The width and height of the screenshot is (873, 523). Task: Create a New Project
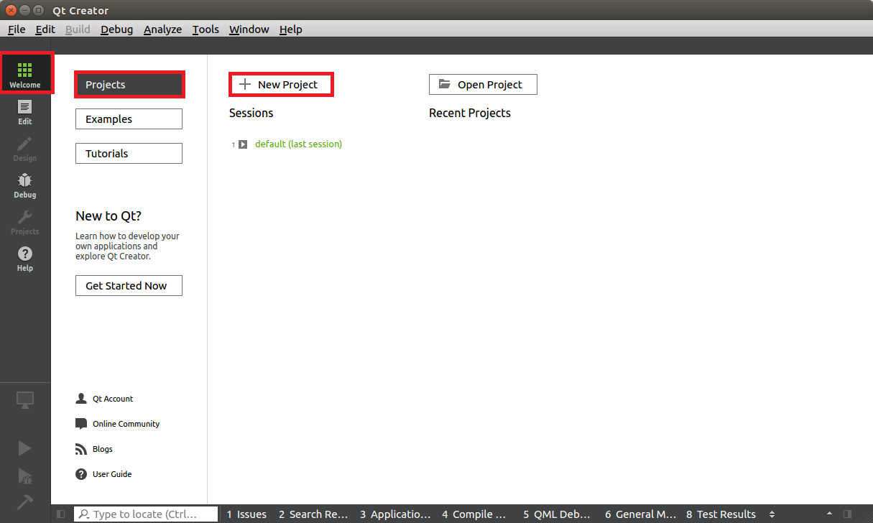coord(282,85)
